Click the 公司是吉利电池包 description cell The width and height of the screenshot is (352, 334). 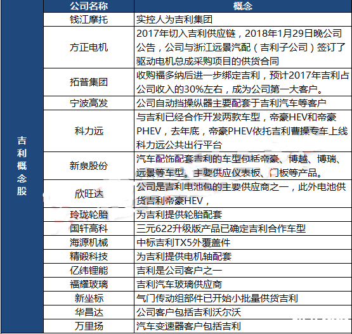click(243, 194)
